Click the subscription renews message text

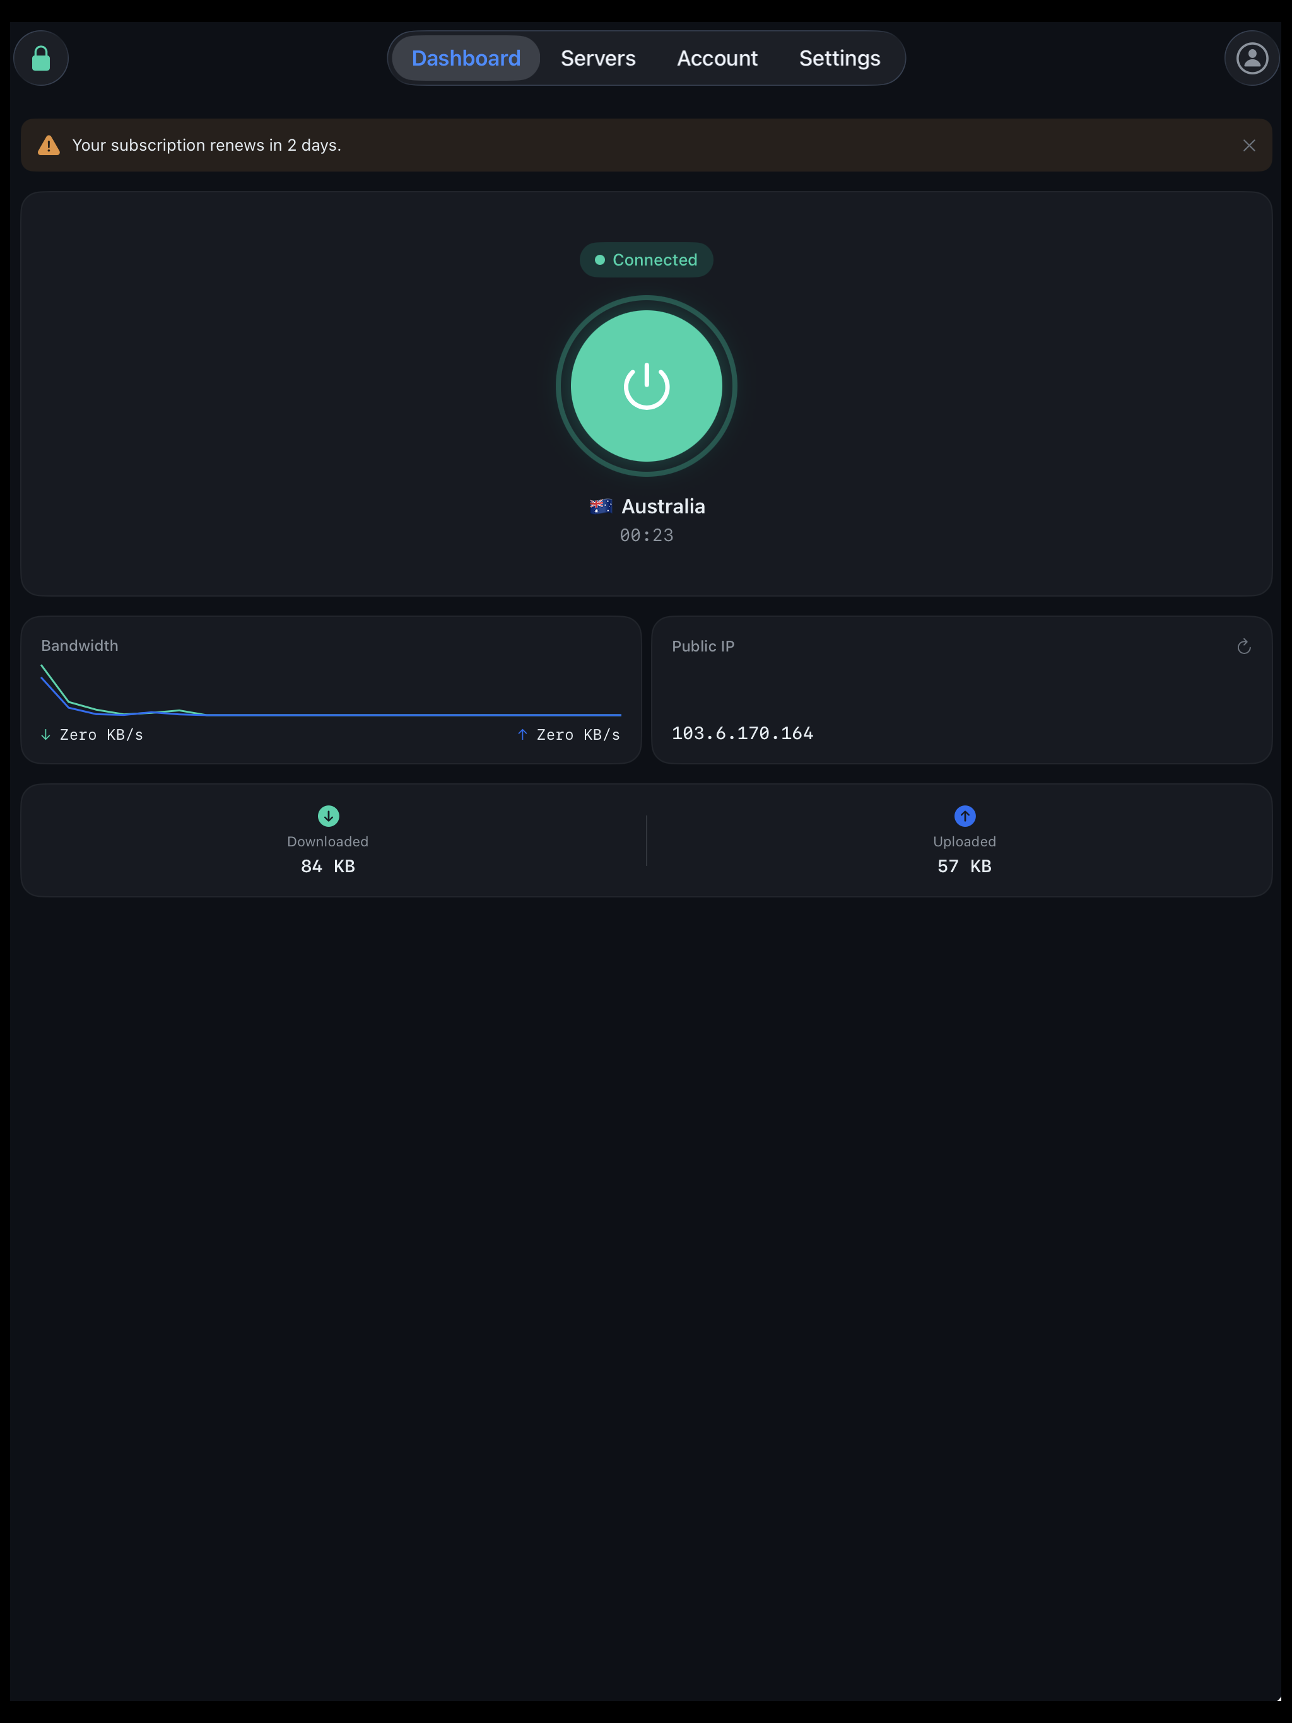(x=206, y=146)
